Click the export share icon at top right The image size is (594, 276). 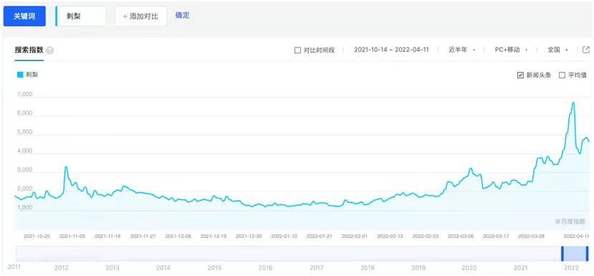click(586, 49)
